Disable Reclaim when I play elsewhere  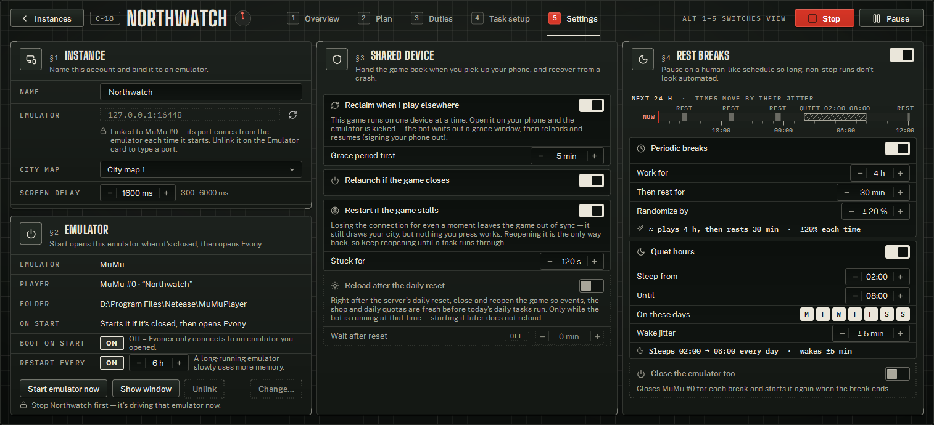tap(591, 105)
